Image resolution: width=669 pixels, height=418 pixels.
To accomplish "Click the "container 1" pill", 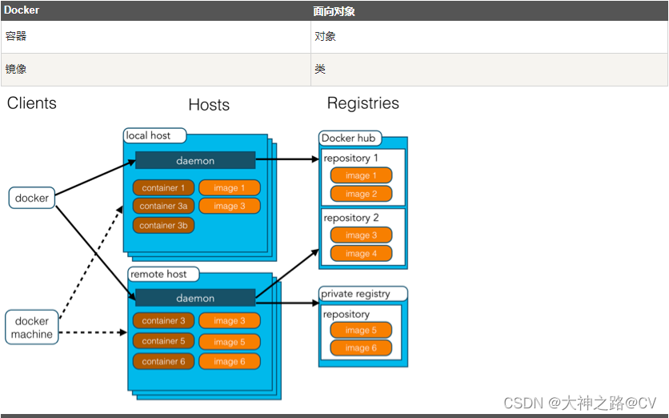I will point(163,188).
